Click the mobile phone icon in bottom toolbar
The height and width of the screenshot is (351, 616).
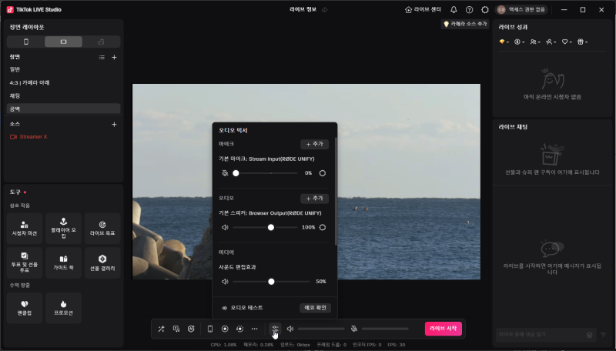tap(210, 329)
